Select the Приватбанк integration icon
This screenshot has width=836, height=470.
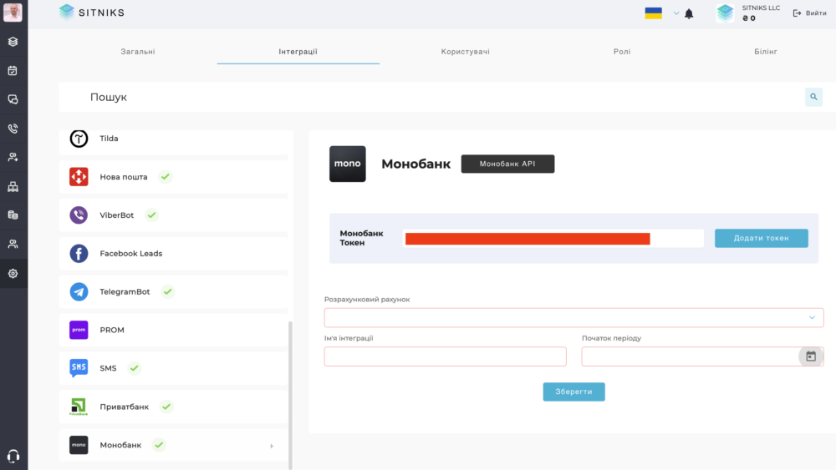(x=79, y=407)
